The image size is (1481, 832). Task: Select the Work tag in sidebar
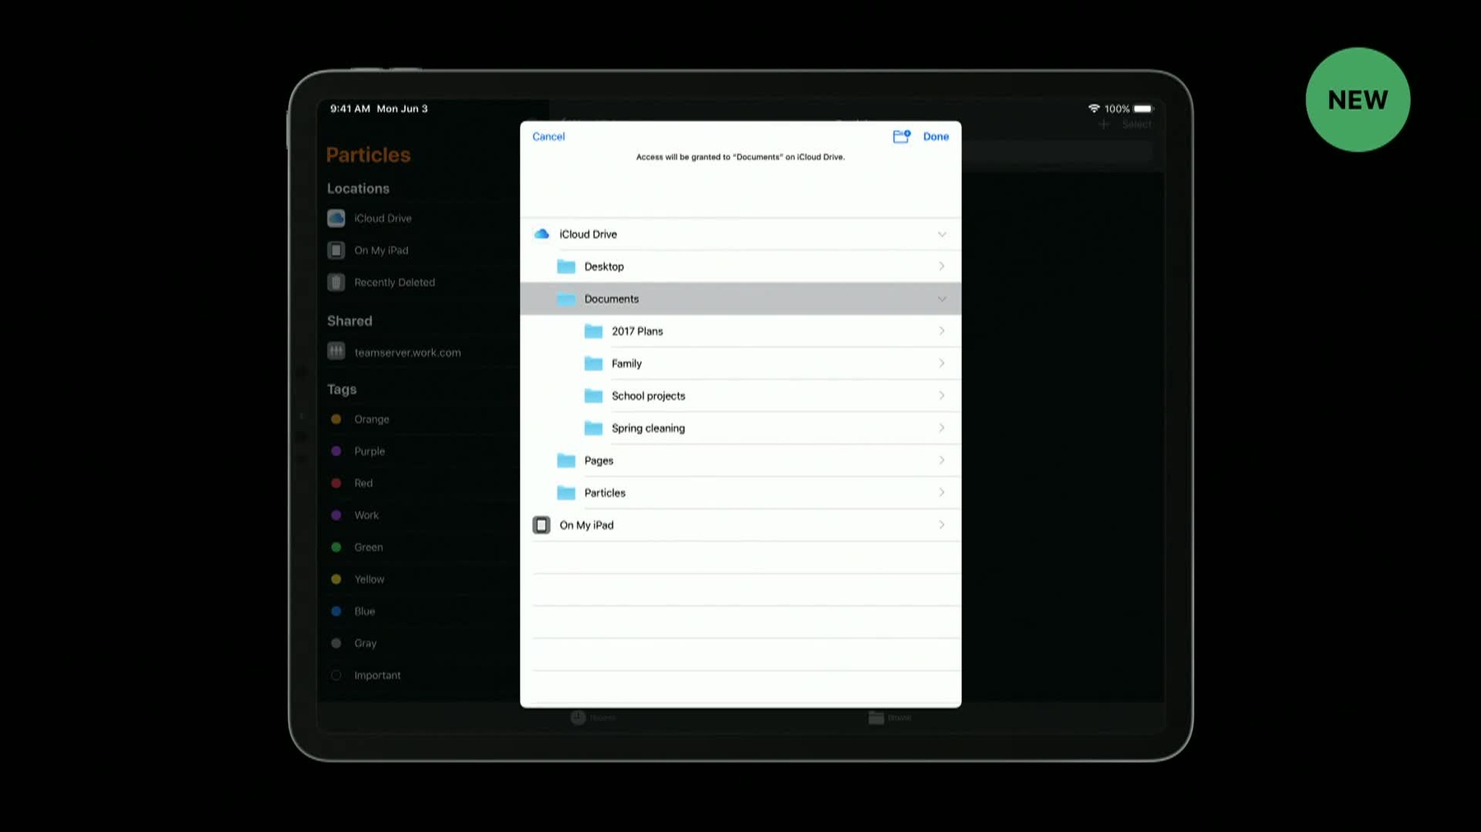click(366, 515)
